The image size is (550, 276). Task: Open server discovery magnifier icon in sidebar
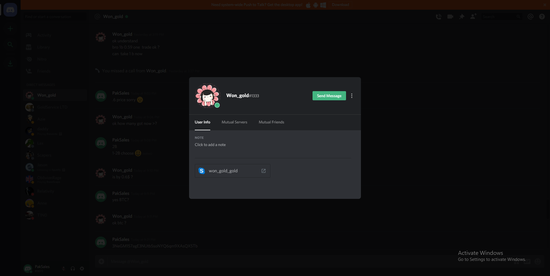pyautogui.click(x=10, y=45)
